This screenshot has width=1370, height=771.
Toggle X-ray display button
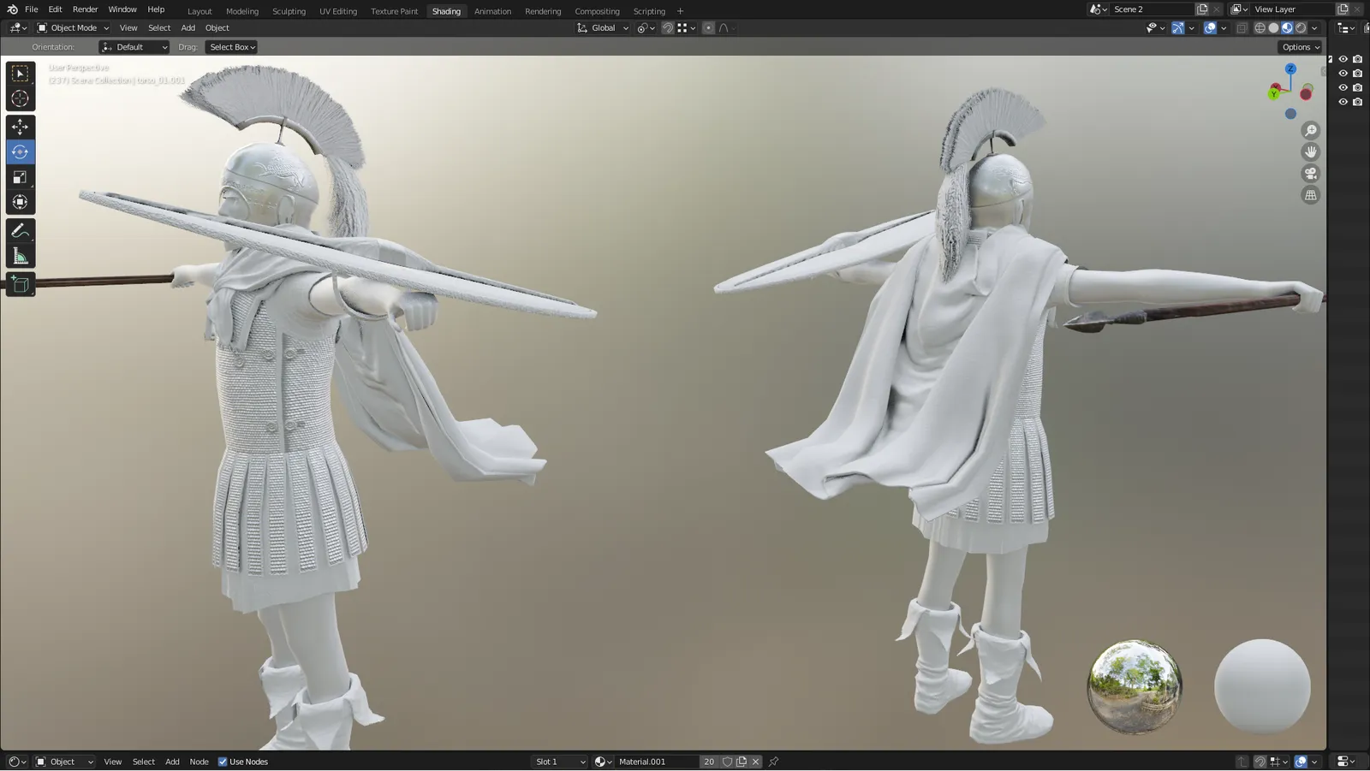[x=1242, y=28]
